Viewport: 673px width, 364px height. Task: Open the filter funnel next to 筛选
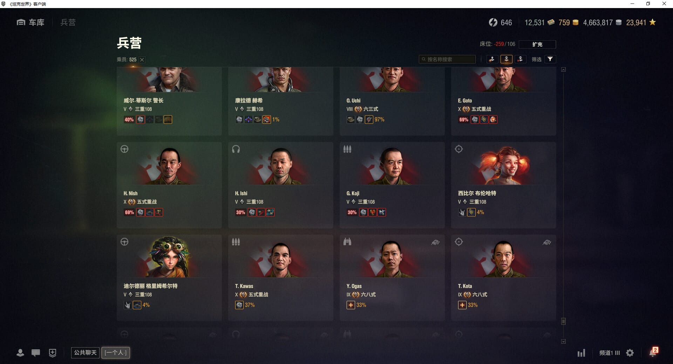click(x=550, y=59)
